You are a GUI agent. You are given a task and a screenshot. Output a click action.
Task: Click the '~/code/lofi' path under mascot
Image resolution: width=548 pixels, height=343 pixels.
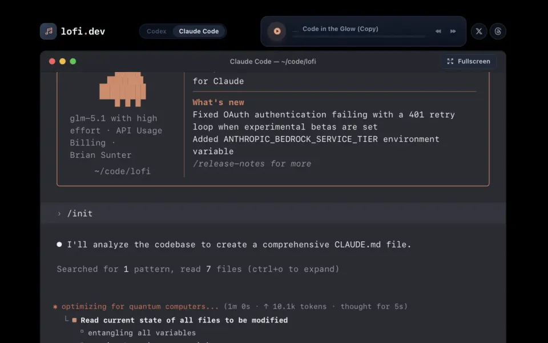pos(123,171)
